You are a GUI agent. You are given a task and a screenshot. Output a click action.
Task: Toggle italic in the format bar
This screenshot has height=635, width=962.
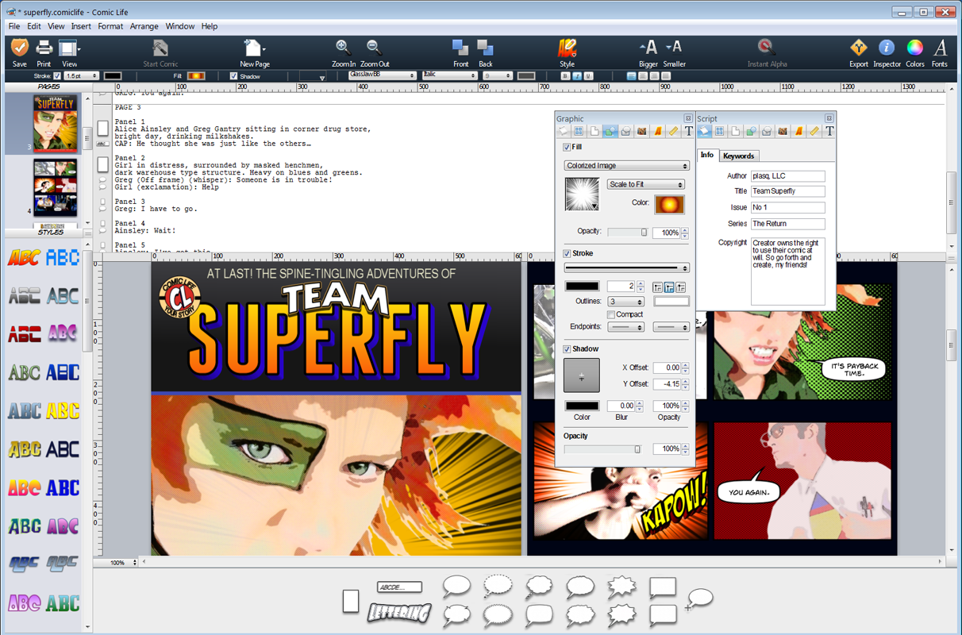(576, 76)
